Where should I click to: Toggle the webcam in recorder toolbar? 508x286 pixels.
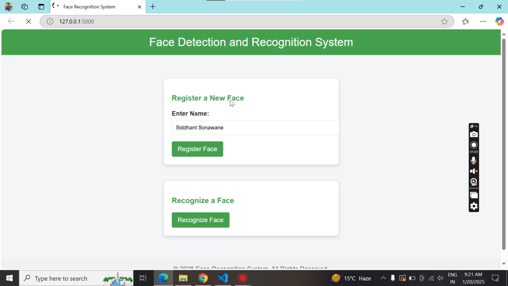tap(474, 182)
